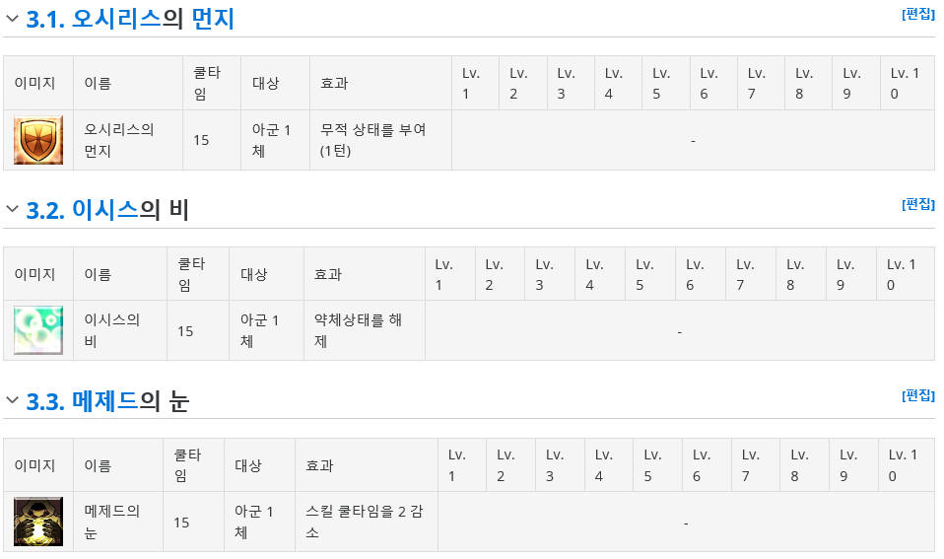
Task: Click [편집] edit link for section 3.3
Action: point(918,395)
